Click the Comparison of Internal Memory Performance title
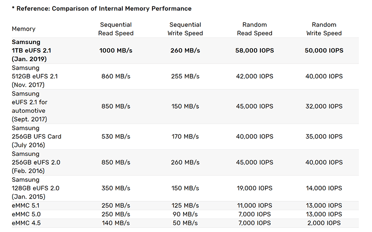This screenshot has width=372, height=232. [121, 8]
